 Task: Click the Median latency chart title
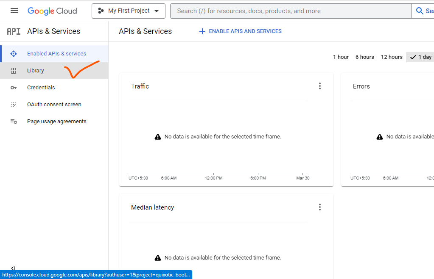(x=152, y=207)
